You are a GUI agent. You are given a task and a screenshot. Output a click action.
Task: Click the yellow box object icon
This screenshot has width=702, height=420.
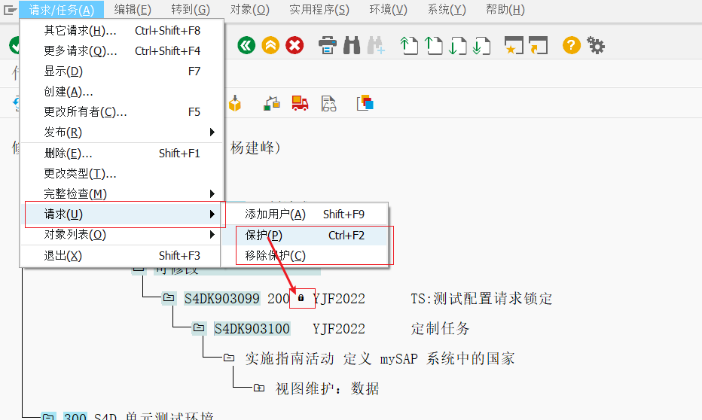(234, 103)
